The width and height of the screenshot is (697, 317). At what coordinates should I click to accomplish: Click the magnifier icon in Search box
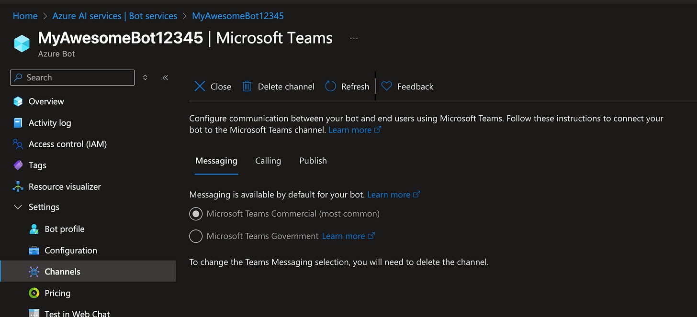coord(19,77)
